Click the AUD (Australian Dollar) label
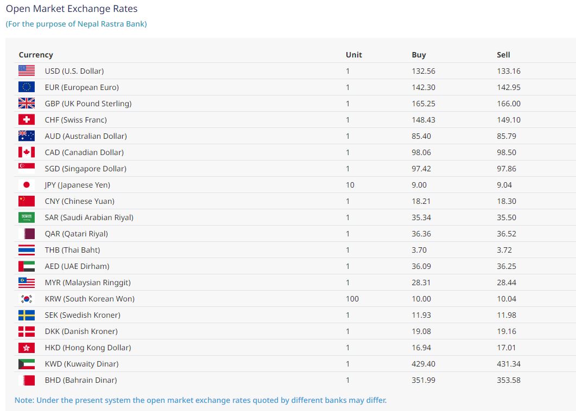The width and height of the screenshot is (576, 411). coord(86,136)
